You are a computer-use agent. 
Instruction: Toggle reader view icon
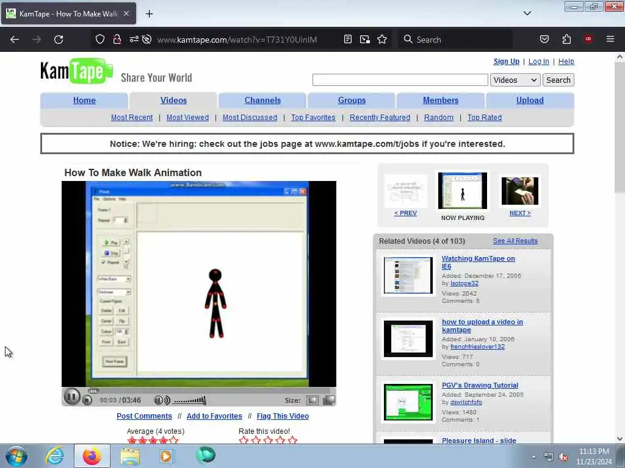[x=347, y=39]
